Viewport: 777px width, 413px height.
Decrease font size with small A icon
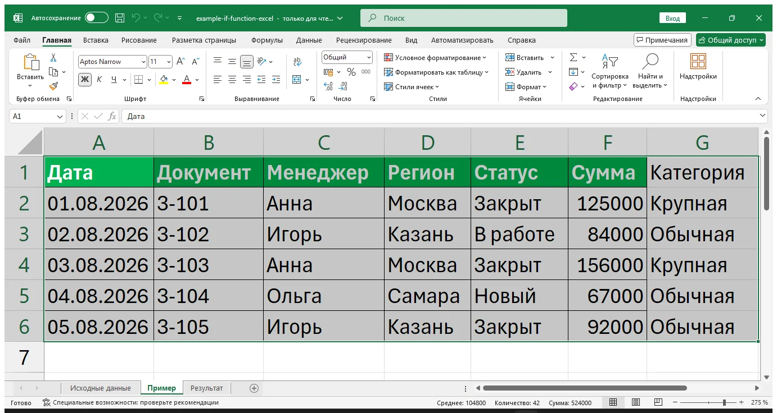195,62
